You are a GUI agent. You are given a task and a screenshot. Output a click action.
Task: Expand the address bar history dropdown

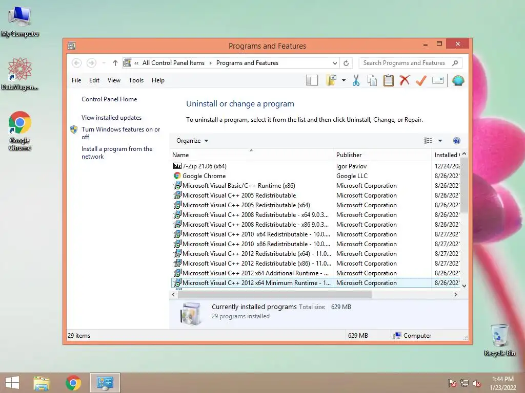click(334, 63)
